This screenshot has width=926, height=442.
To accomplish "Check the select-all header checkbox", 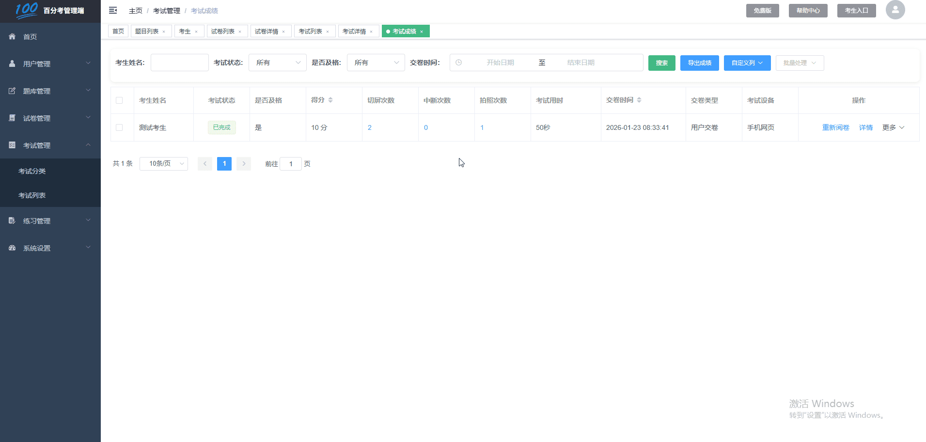I will tap(119, 100).
